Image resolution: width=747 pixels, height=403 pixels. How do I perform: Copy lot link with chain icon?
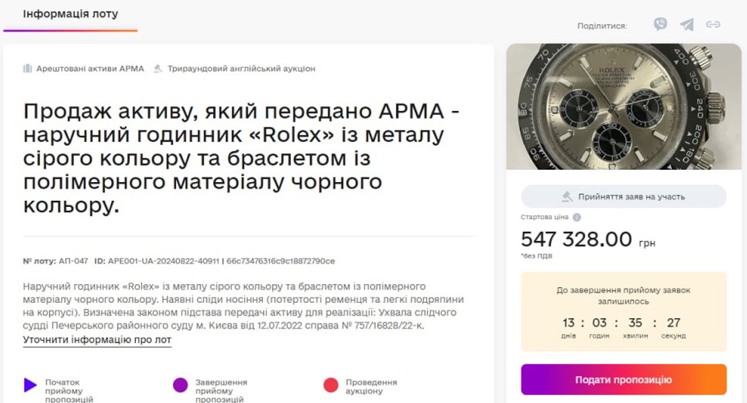(713, 25)
